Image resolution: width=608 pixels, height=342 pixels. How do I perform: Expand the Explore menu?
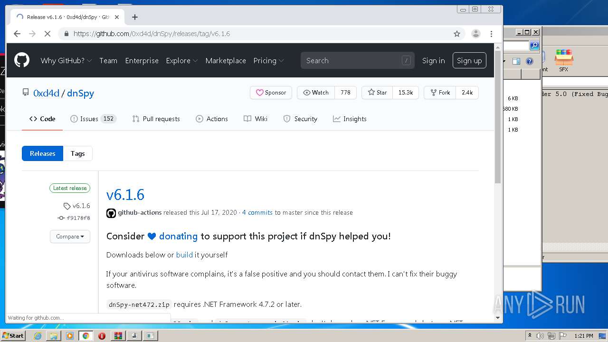[181, 60]
